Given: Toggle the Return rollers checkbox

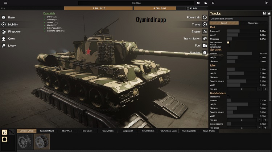Looking at the screenshot, I should (228, 43).
